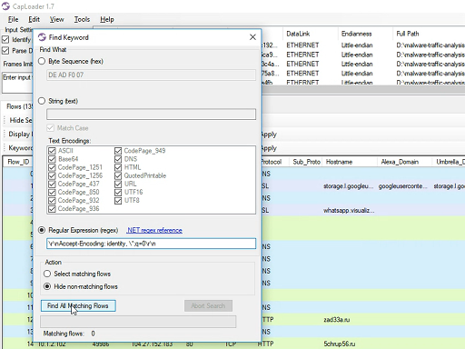
Task: Toggle the Identify checkbox in Input Settings
Action: pyautogui.click(x=5, y=39)
